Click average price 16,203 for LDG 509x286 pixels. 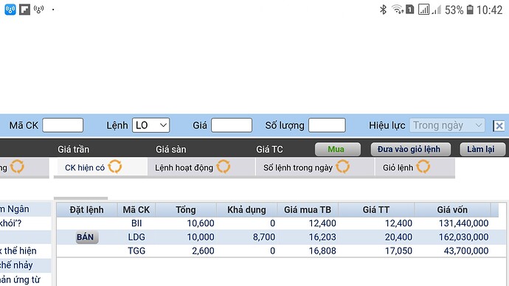click(x=322, y=237)
